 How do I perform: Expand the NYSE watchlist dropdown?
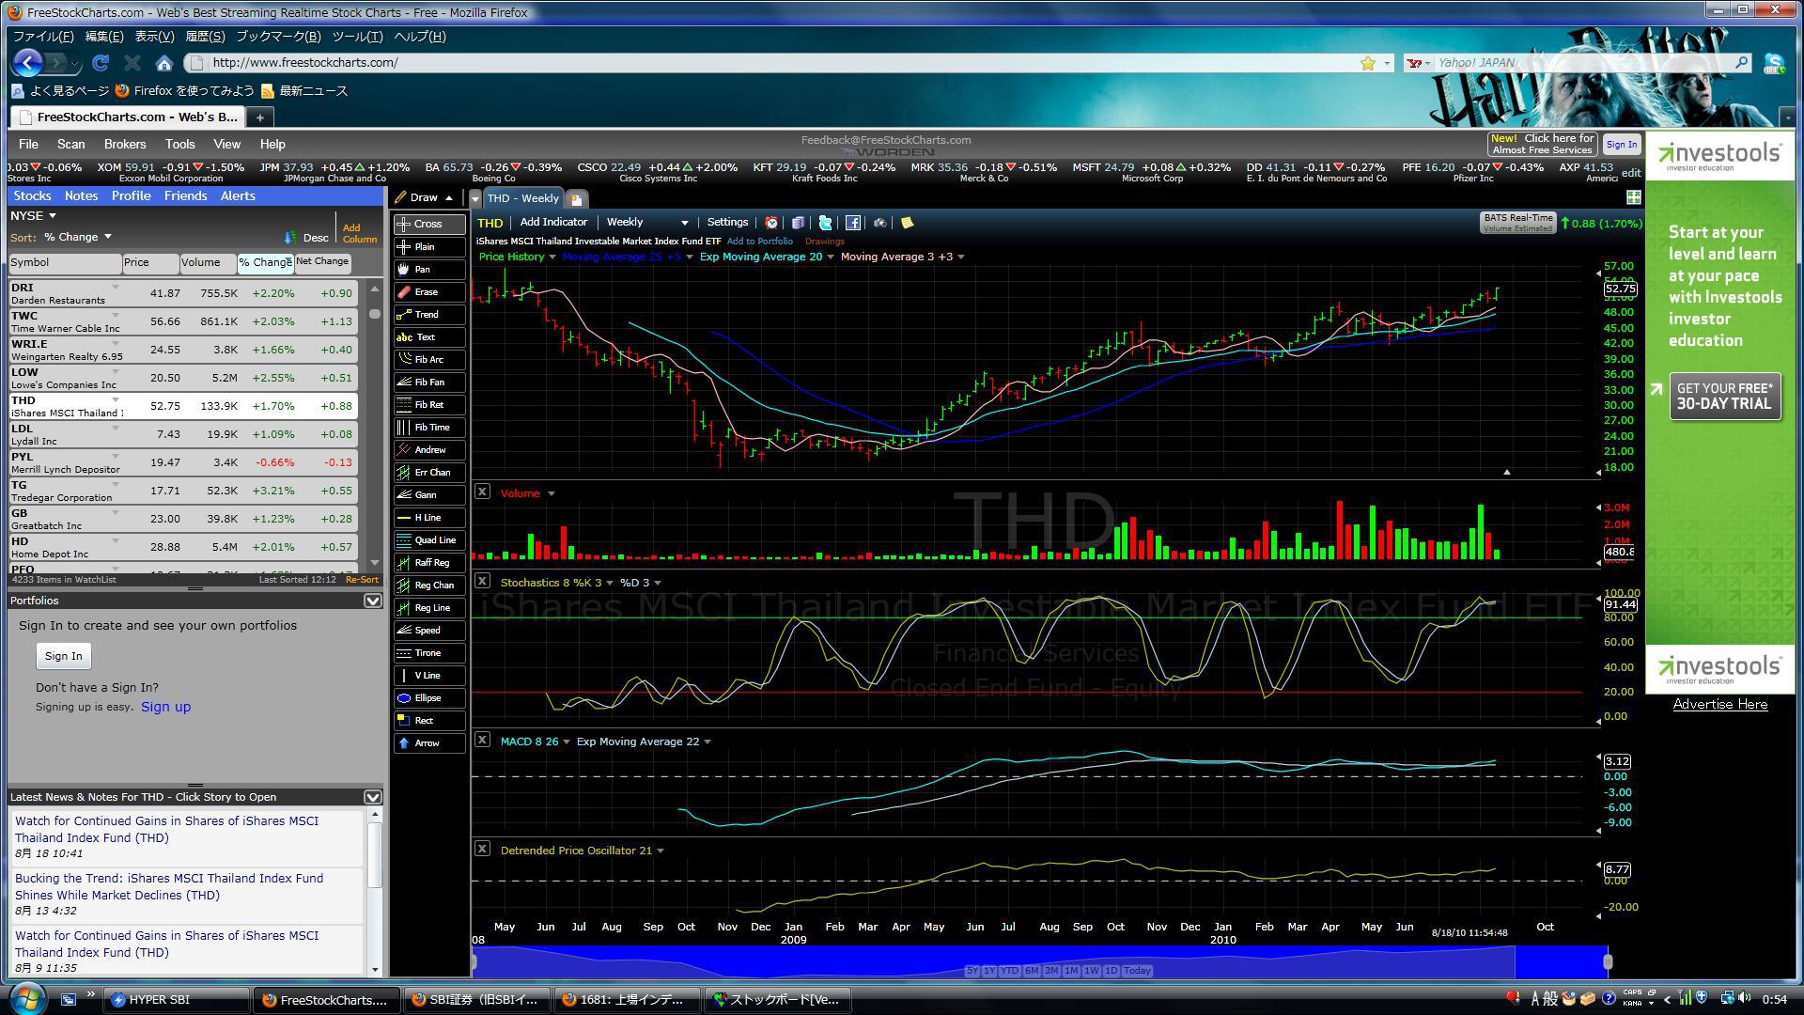33,216
